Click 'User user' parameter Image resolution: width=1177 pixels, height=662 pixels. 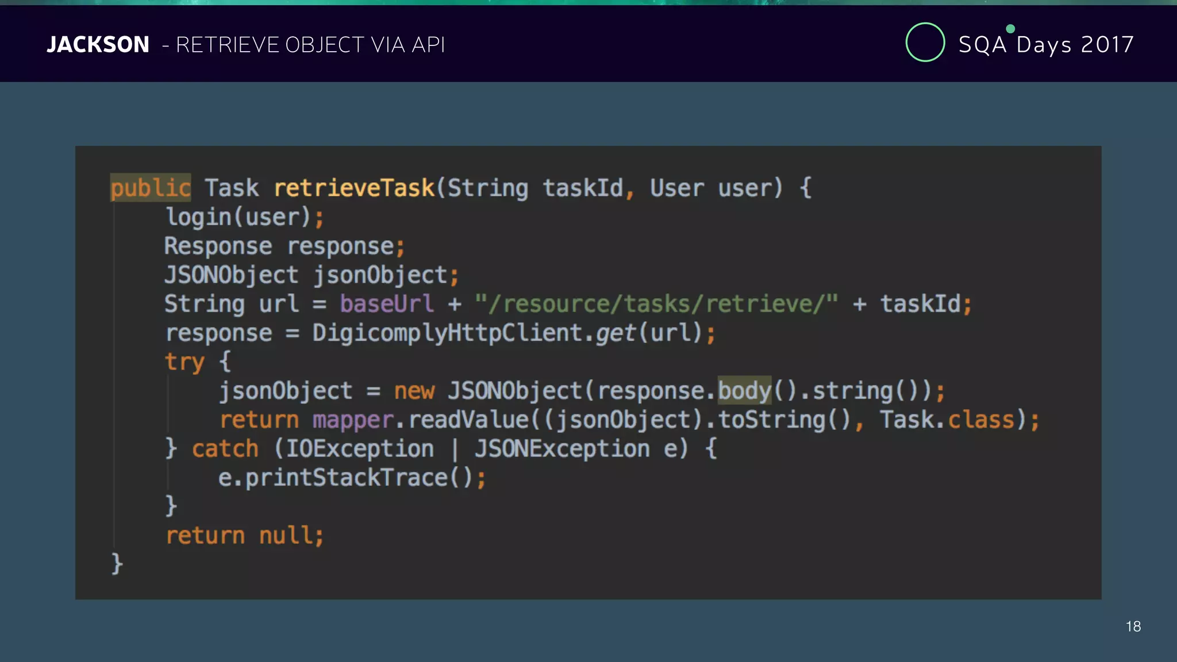pos(710,188)
